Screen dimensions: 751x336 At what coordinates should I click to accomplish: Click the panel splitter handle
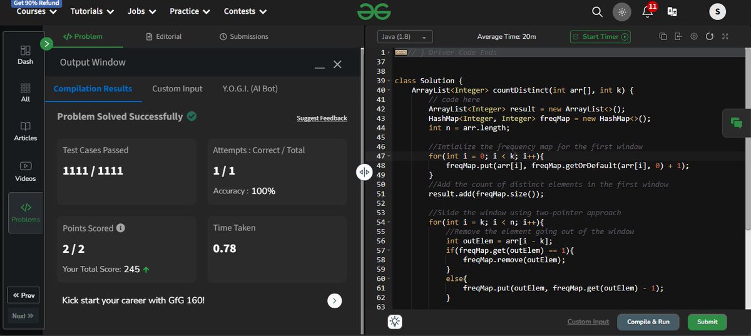click(364, 172)
